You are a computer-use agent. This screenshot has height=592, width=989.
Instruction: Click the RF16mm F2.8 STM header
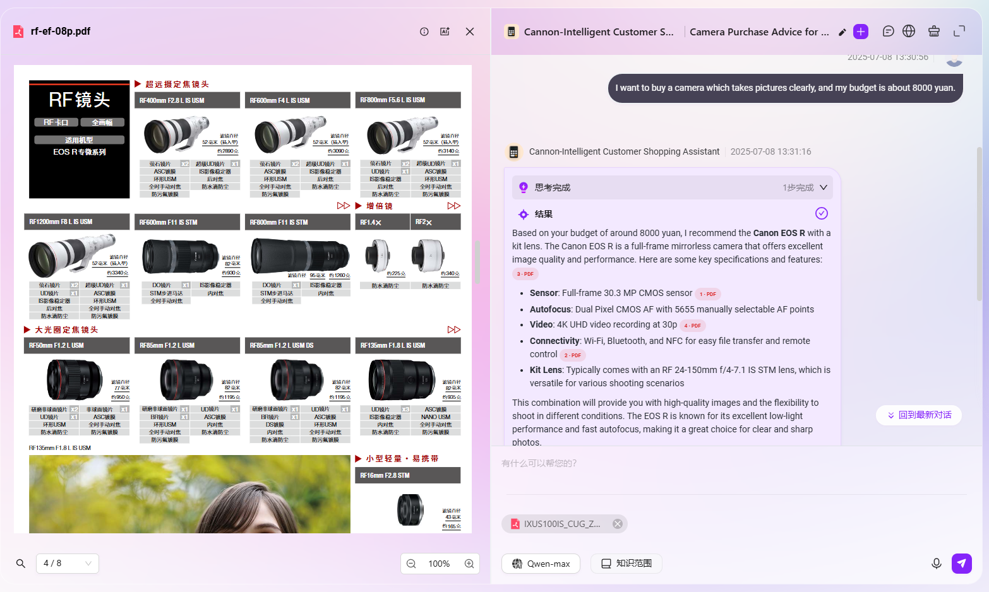click(408, 475)
